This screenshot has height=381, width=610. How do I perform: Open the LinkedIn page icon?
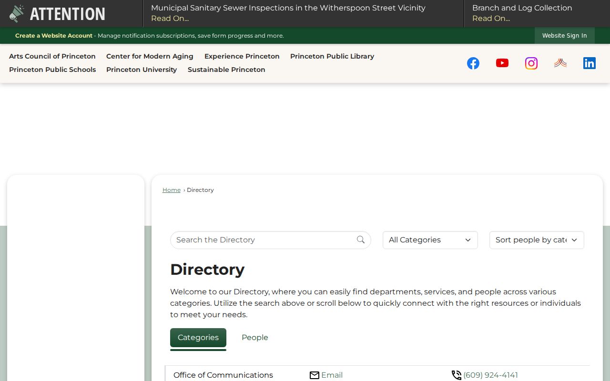pyautogui.click(x=590, y=63)
